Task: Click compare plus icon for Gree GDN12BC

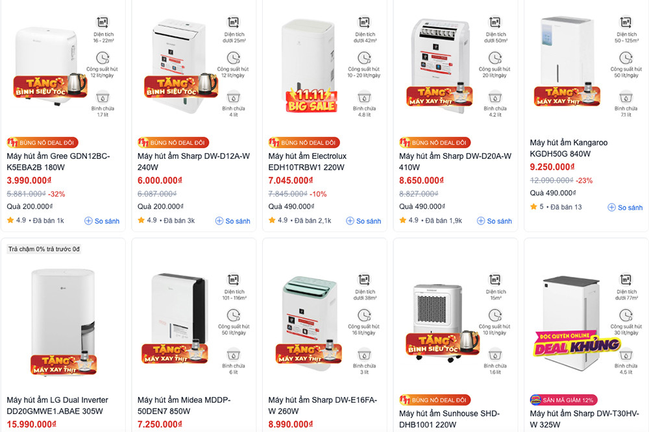Action: coord(89,221)
